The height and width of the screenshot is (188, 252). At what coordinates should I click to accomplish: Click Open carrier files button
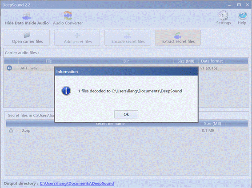pos(27,38)
